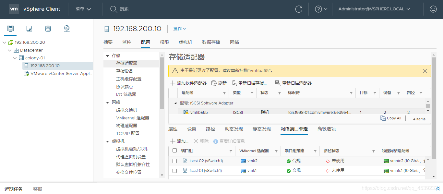Click the refresh icon in the top bar

tap(299, 9)
